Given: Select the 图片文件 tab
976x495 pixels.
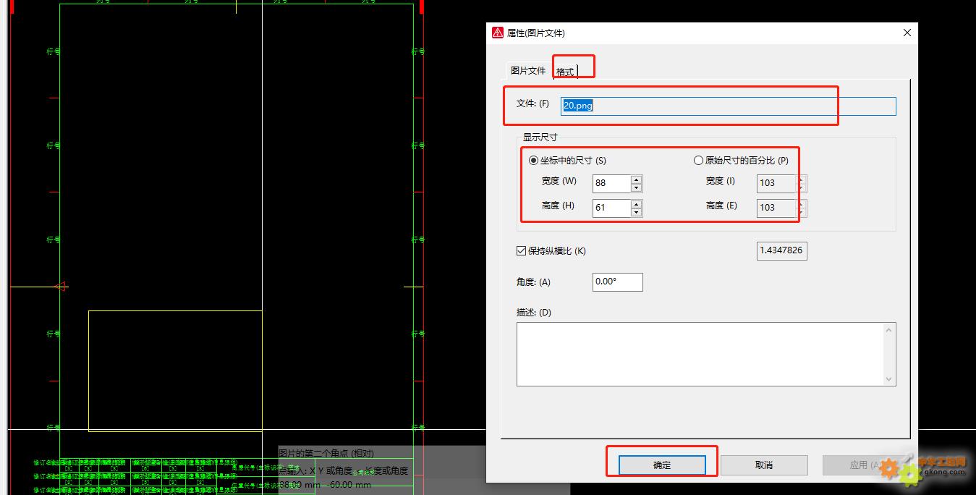Looking at the screenshot, I should [528, 70].
